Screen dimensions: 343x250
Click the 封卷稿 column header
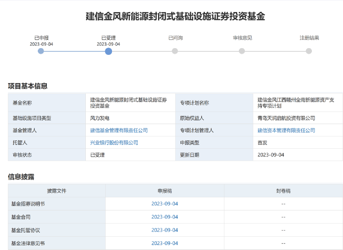click(283, 191)
